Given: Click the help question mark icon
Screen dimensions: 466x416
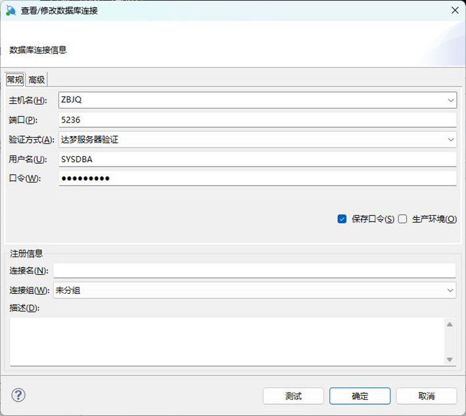Looking at the screenshot, I should (18, 395).
